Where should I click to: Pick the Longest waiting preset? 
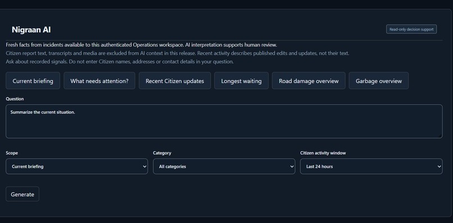click(241, 81)
